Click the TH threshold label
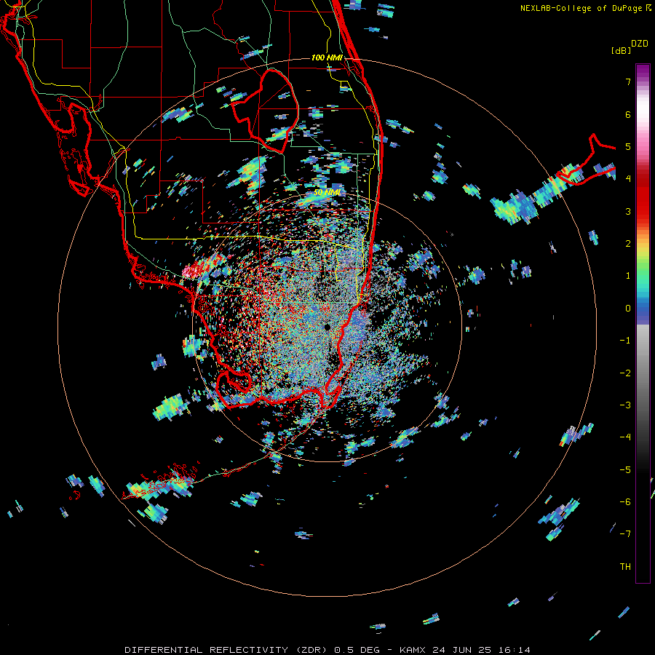The width and height of the screenshot is (655, 655). click(x=625, y=567)
